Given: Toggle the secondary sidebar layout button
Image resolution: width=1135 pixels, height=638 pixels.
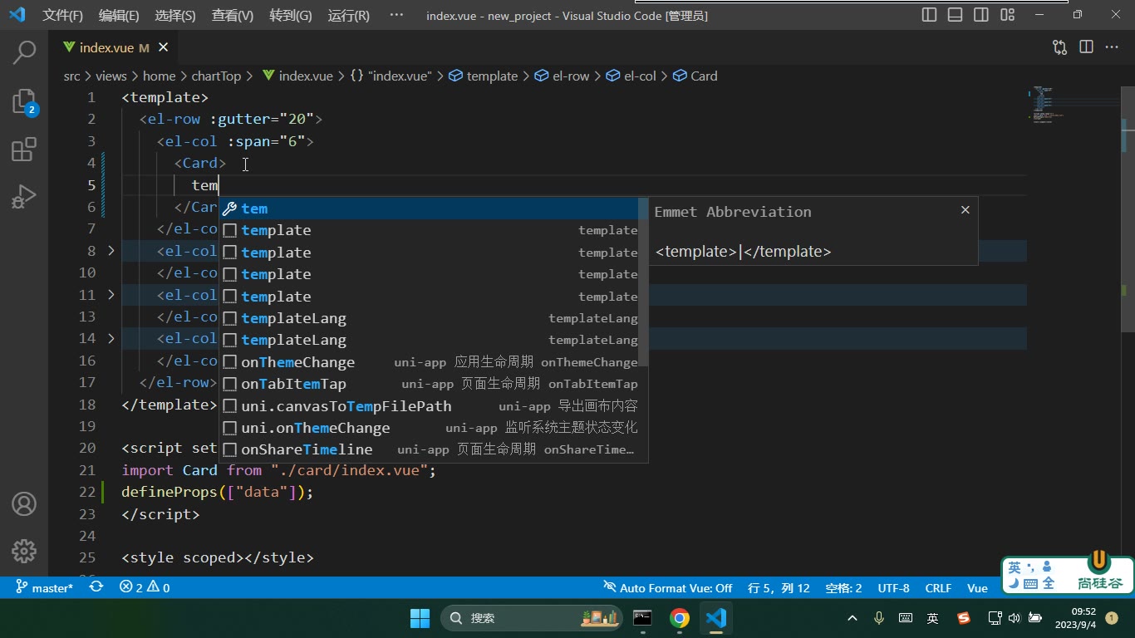Looking at the screenshot, I should pos(981,15).
